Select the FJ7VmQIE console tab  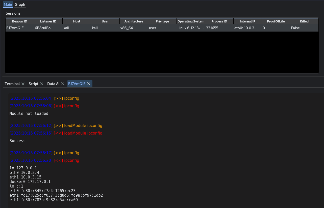coord(77,84)
